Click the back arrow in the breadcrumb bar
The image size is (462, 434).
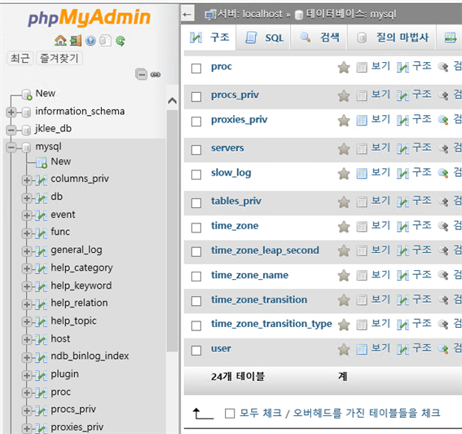187,14
